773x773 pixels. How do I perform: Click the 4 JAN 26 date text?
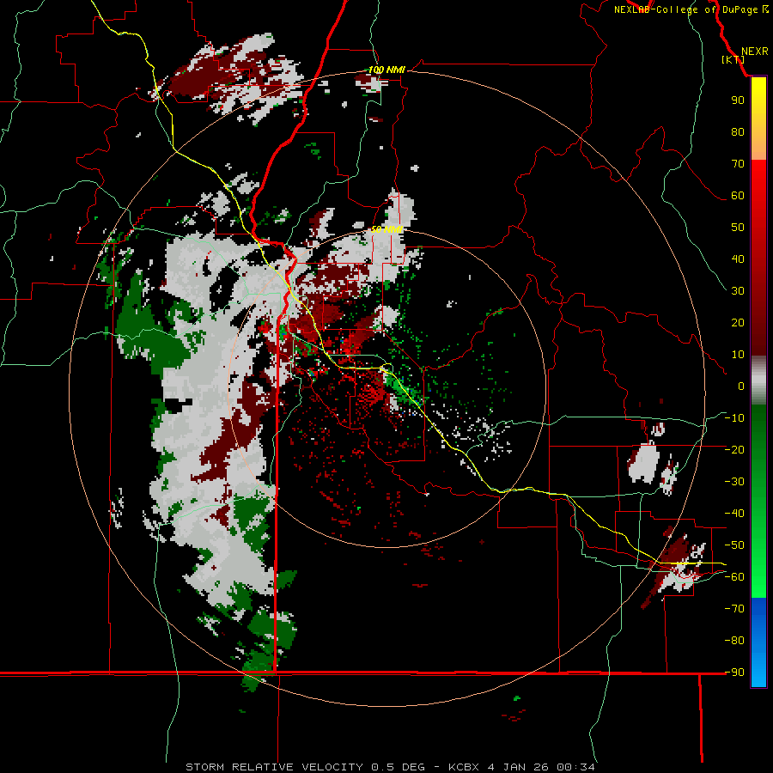518,767
